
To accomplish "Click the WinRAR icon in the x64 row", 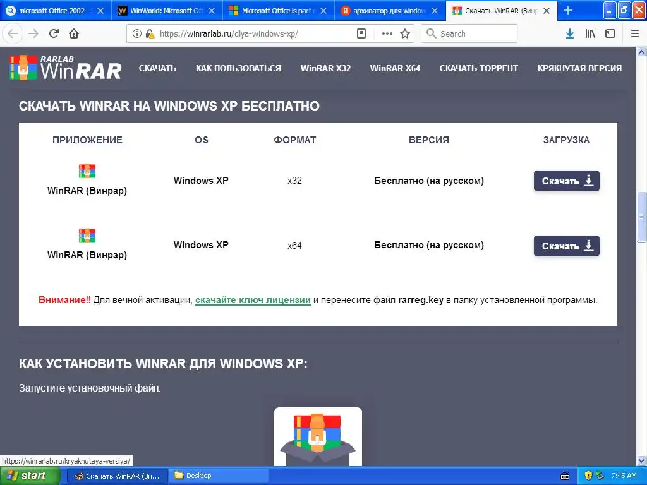I will [x=87, y=236].
